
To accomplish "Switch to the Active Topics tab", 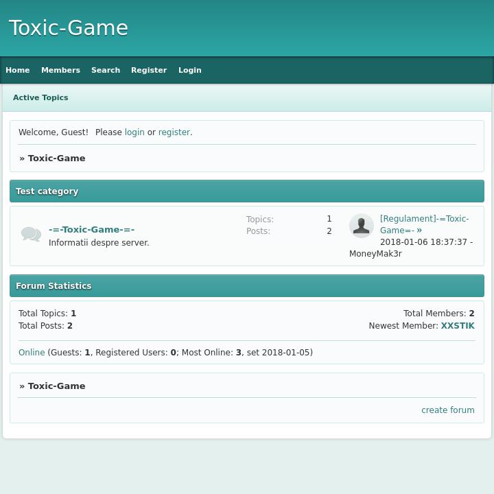I will (x=40, y=97).
